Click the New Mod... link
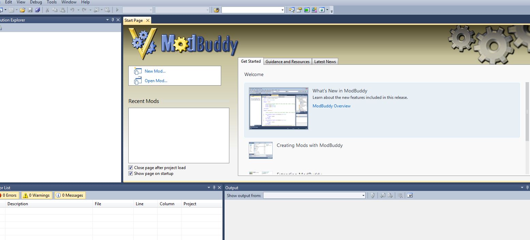Image resolution: width=530 pixels, height=240 pixels. tap(155, 71)
